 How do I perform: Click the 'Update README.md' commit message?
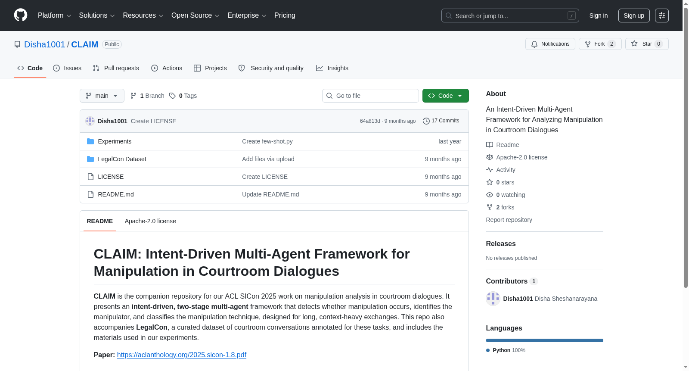[x=270, y=194]
